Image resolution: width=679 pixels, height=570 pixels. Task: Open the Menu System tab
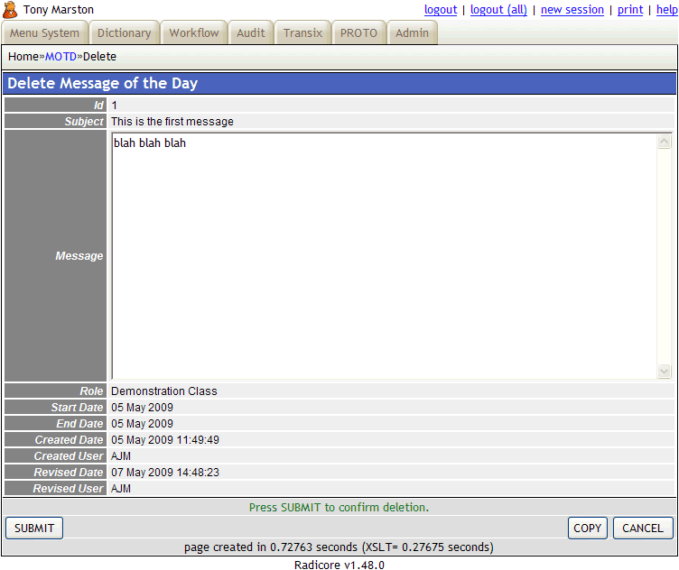click(45, 33)
